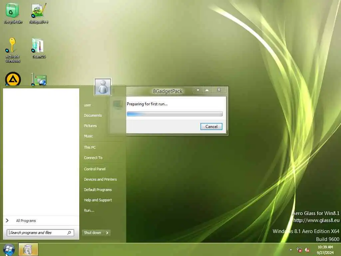The image size is (341, 256).
Task: Open Music from the Start menu
Action: (x=88, y=136)
